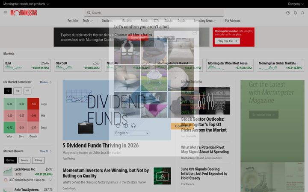Open the help question mark icon
Image resolution: width=308 pixels, height=192 pixels.
point(288,13)
